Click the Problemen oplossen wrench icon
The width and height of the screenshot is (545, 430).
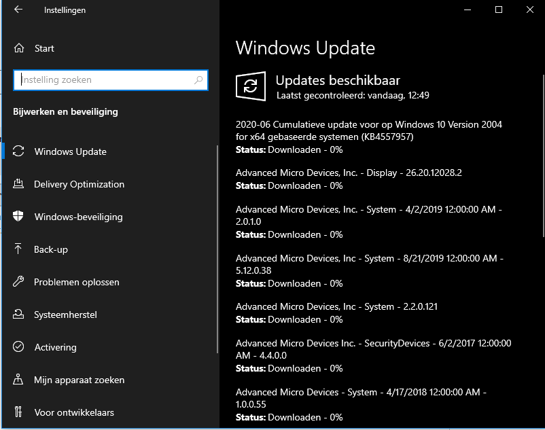tap(18, 281)
